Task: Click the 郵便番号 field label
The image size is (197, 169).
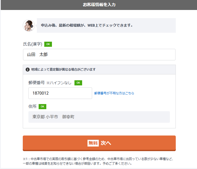Action: point(37,83)
